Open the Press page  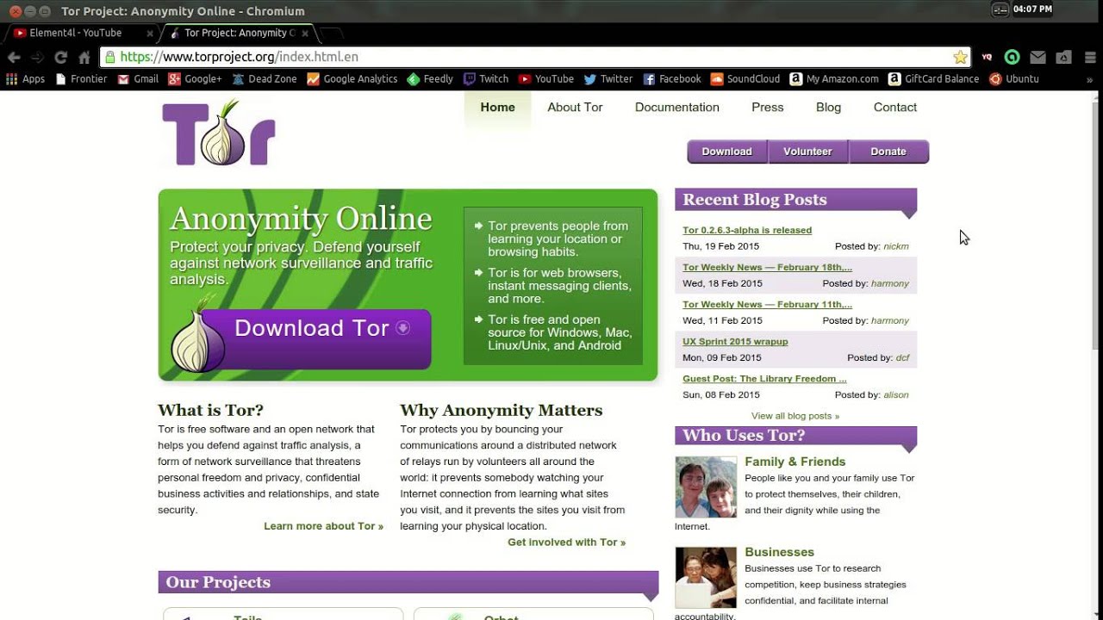pos(767,108)
